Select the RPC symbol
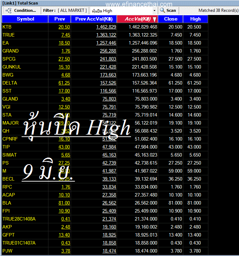This screenshot has height=256, width=239. coord(7,187)
